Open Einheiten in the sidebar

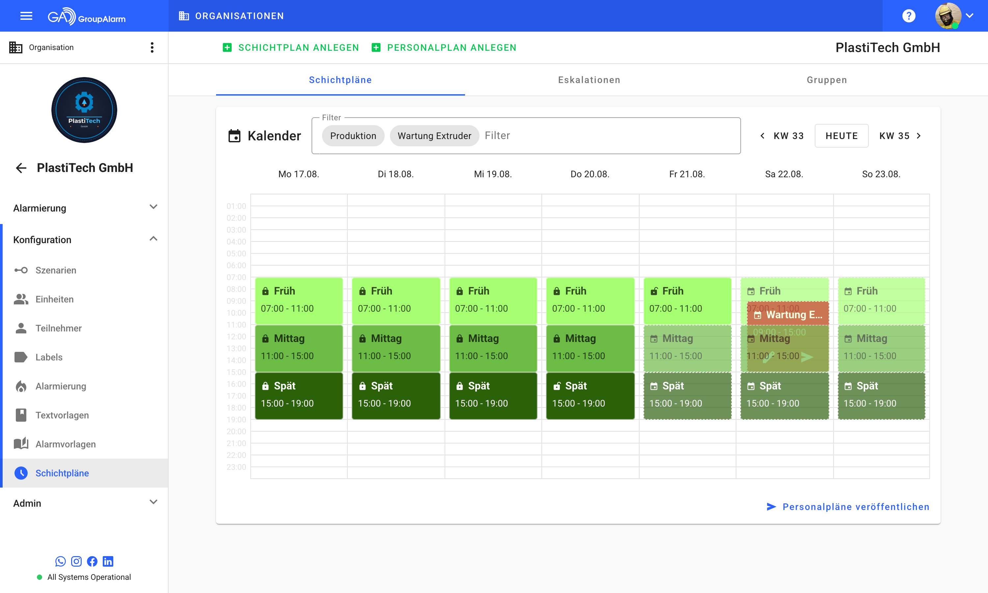(85, 299)
